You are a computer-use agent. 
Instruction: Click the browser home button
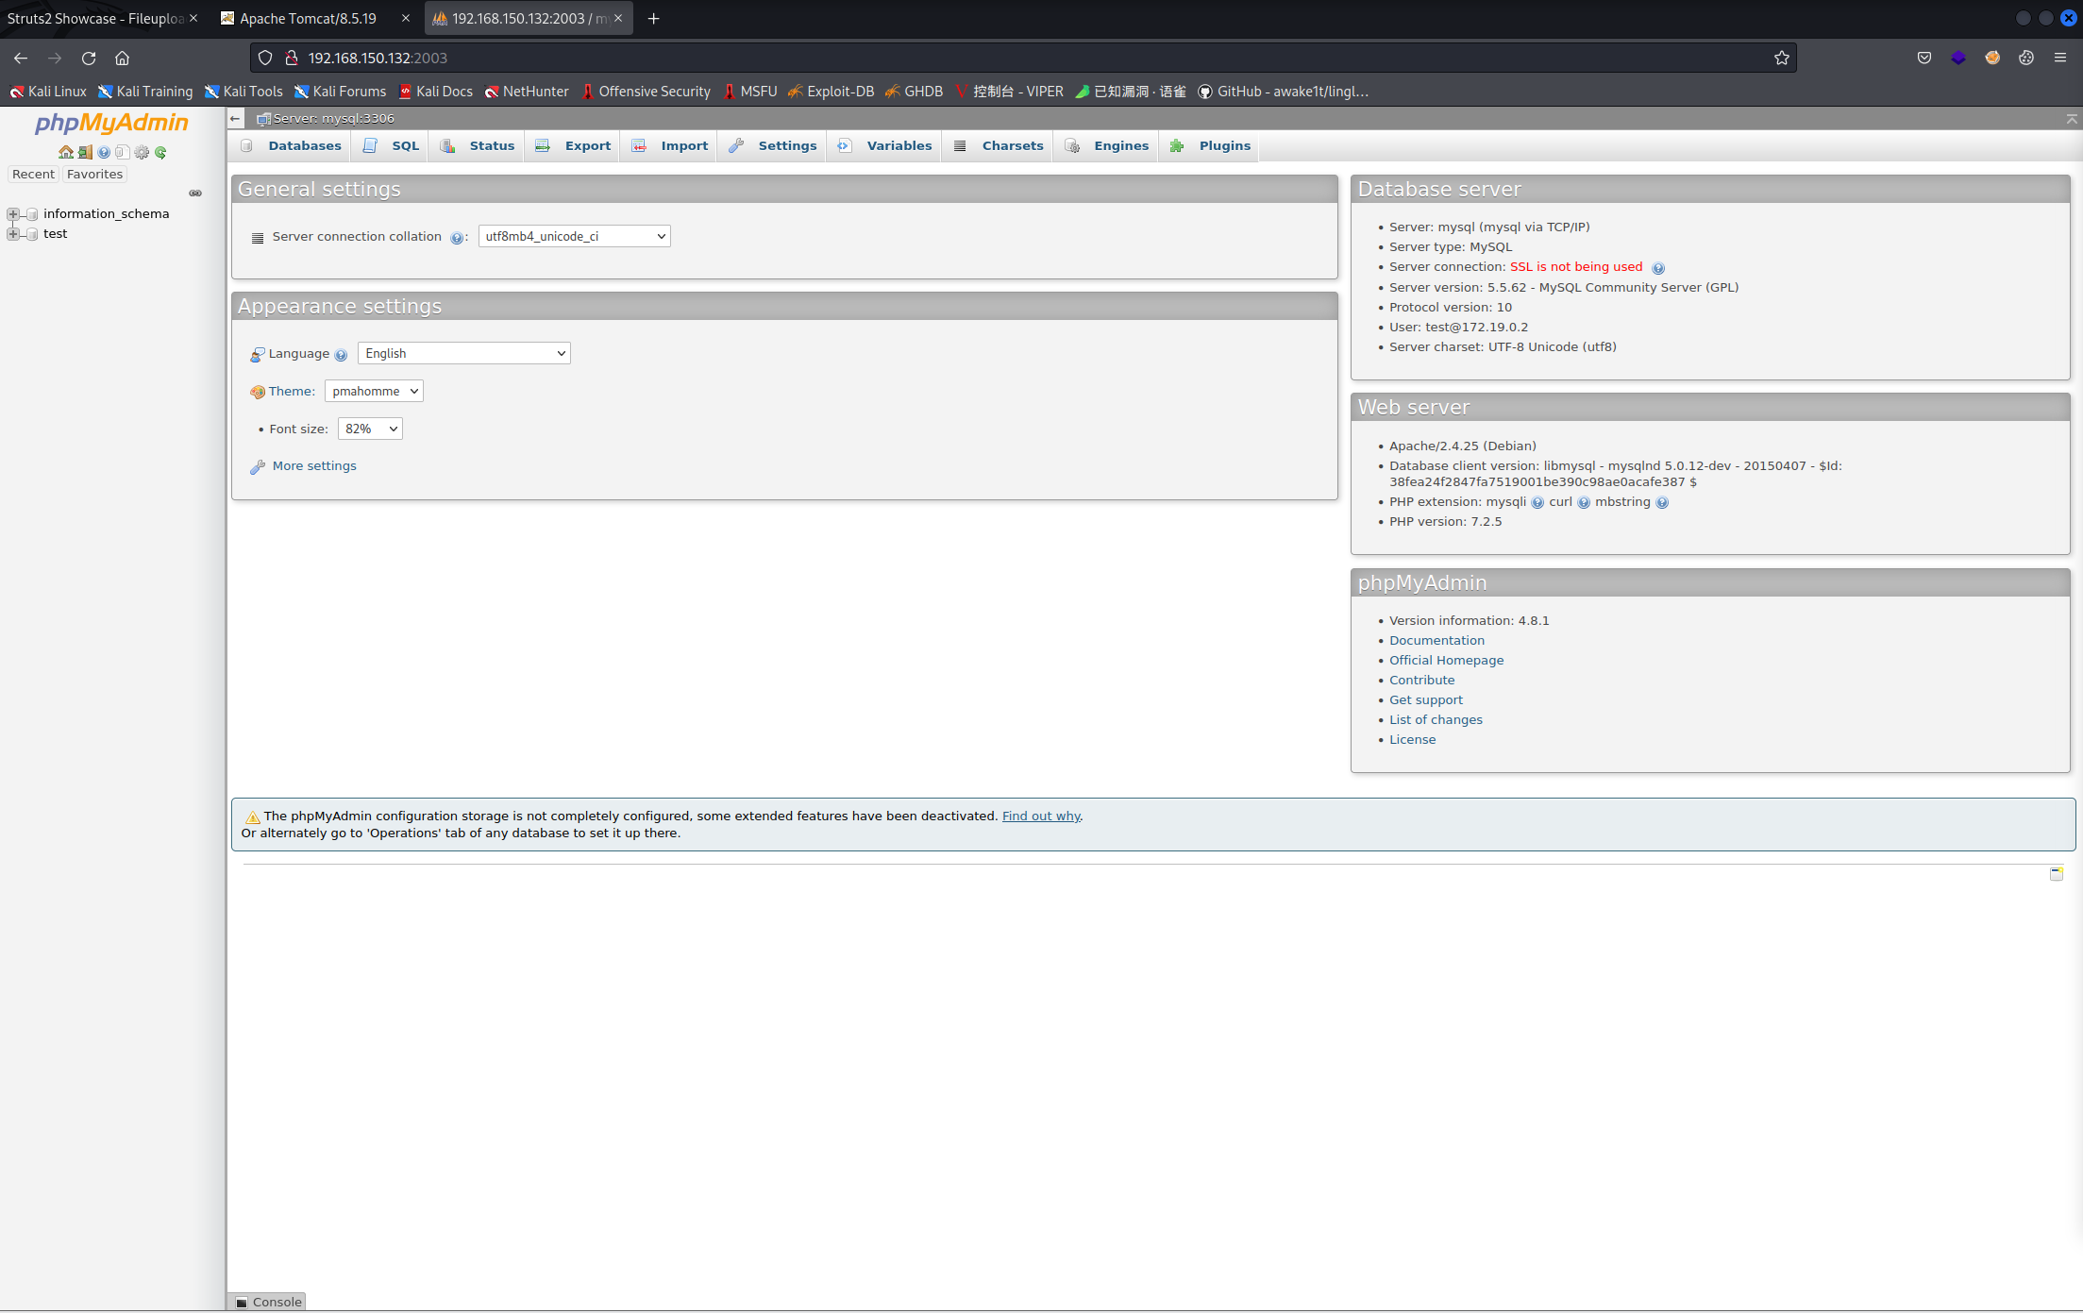click(122, 58)
